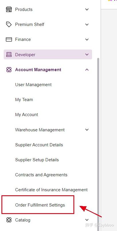Click the Account Management heading
The width and height of the screenshot is (117, 231).
(38, 70)
